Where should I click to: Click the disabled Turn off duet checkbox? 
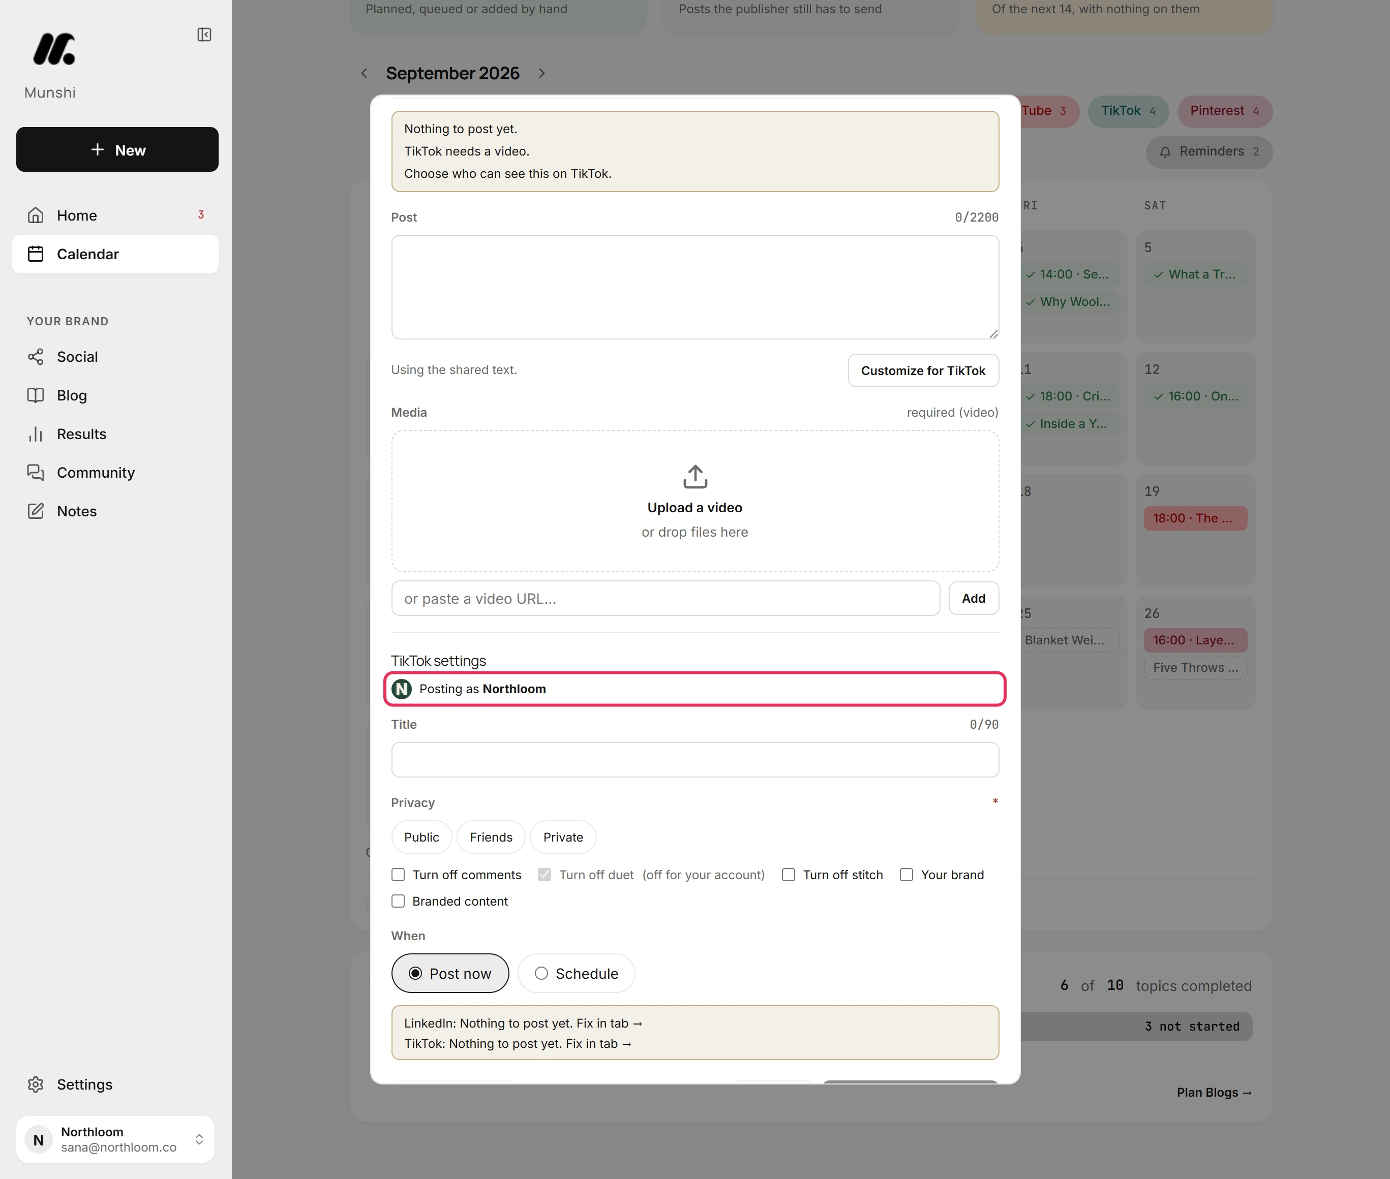[544, 875]
